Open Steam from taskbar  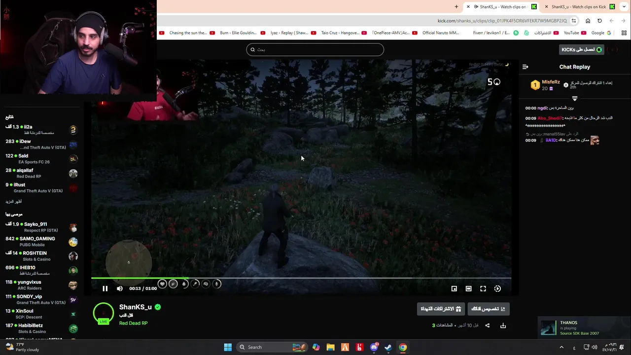(x=388, y=347)
